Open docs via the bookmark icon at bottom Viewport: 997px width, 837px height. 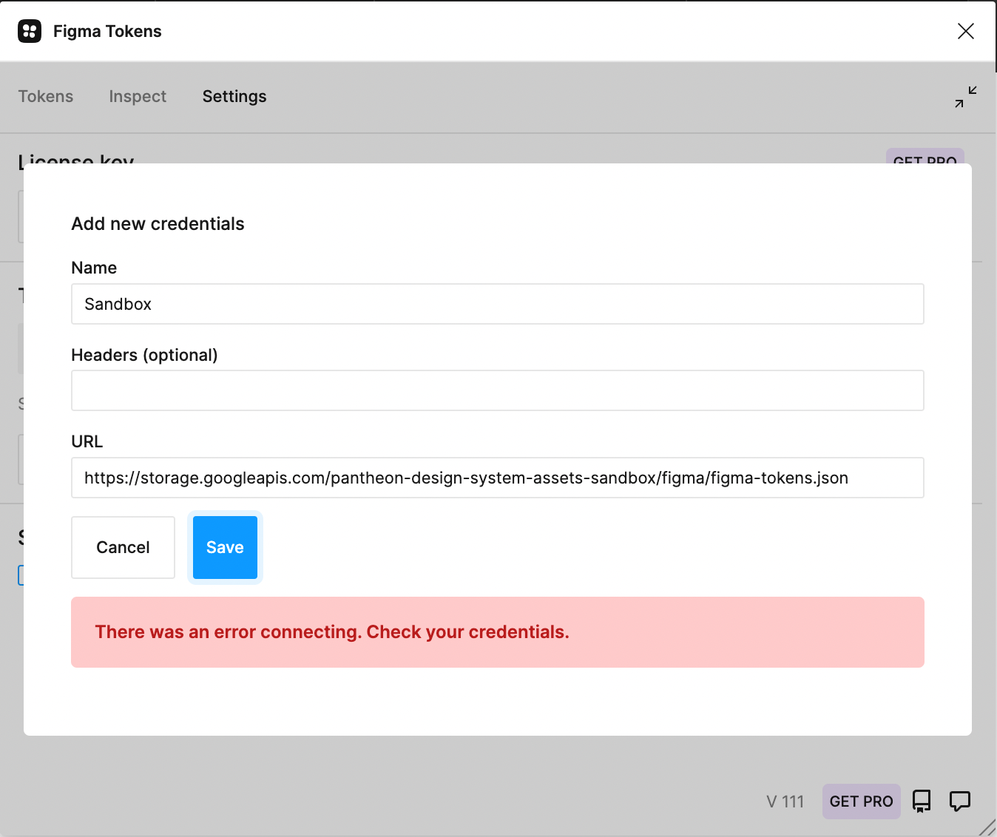click(921, 801)
